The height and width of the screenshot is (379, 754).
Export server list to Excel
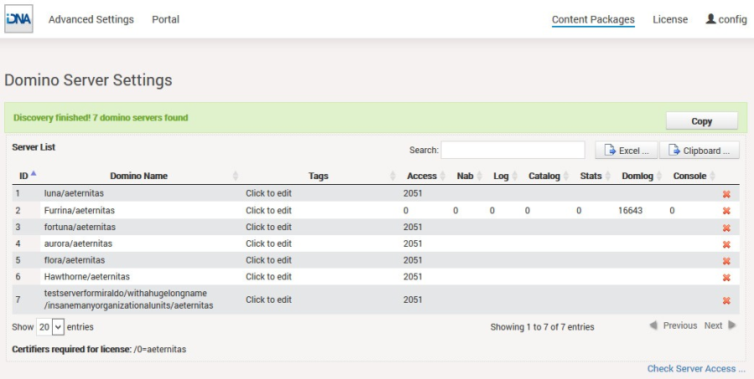coord(626,151)
